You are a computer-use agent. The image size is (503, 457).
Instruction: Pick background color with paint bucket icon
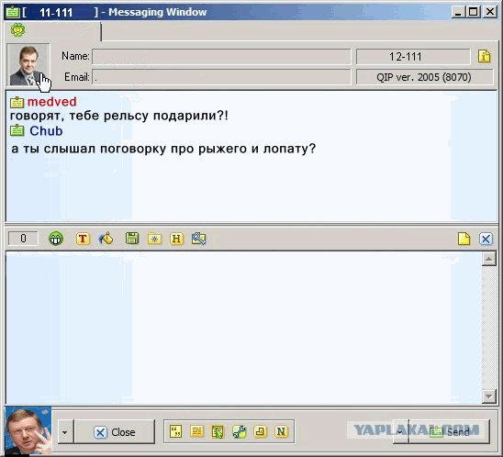106,239
